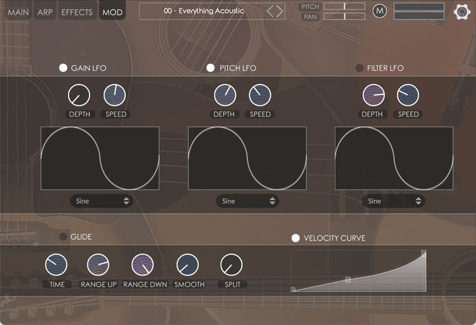This screenshot has width=476, height=325.
Task: Open the Gain LFO waveform dropdown
Action: pyautogui.click(x=102, y=201)
